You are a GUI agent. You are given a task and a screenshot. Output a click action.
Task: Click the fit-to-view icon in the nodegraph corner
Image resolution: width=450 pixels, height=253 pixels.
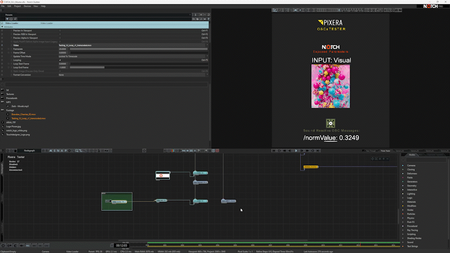376,159
